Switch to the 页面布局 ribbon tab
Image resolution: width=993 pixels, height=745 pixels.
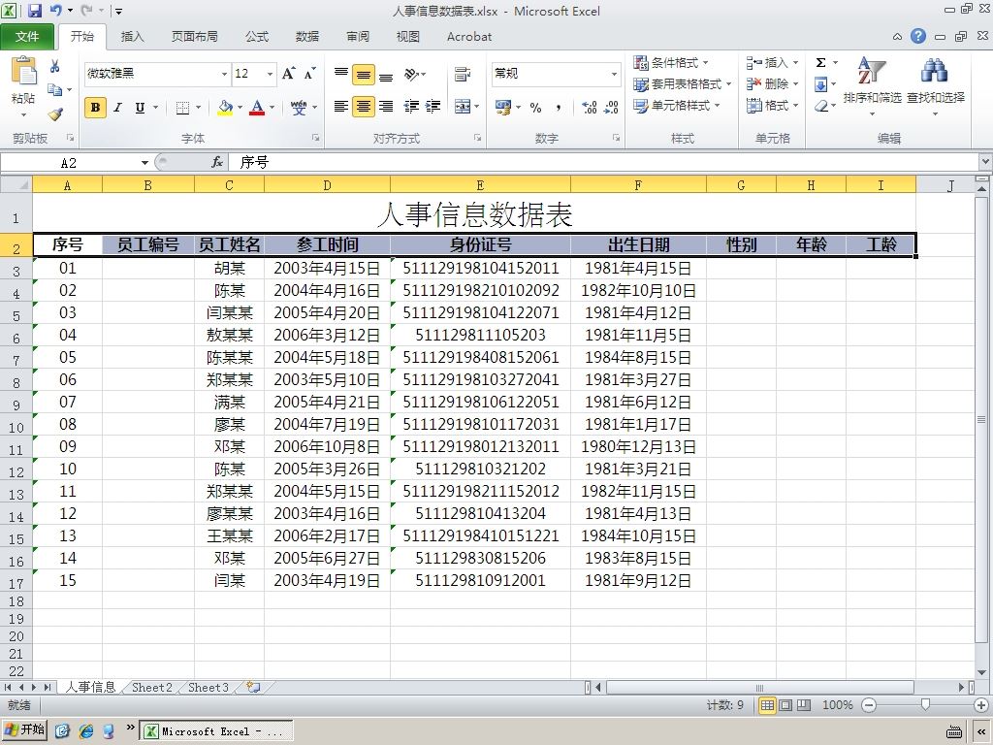coord(194,37)
